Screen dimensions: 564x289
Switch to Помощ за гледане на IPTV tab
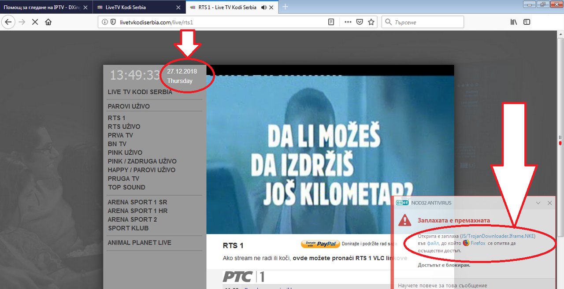tap(46, 7)
